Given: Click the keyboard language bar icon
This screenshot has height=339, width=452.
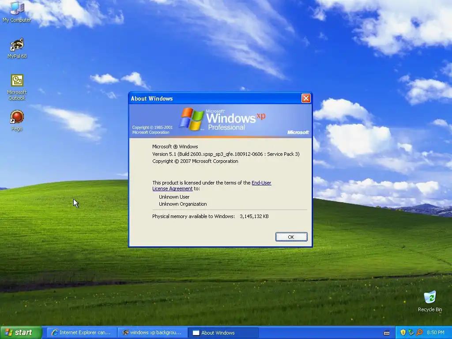Looking at the screenshot, I should pyautogui.click(x=387, y=333).
